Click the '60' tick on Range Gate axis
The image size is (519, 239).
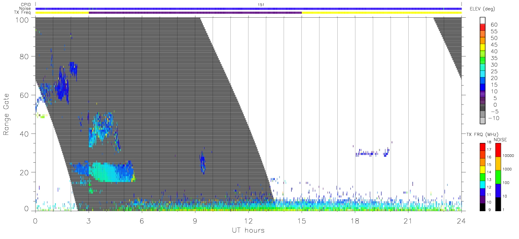click(x=24, y=95)
